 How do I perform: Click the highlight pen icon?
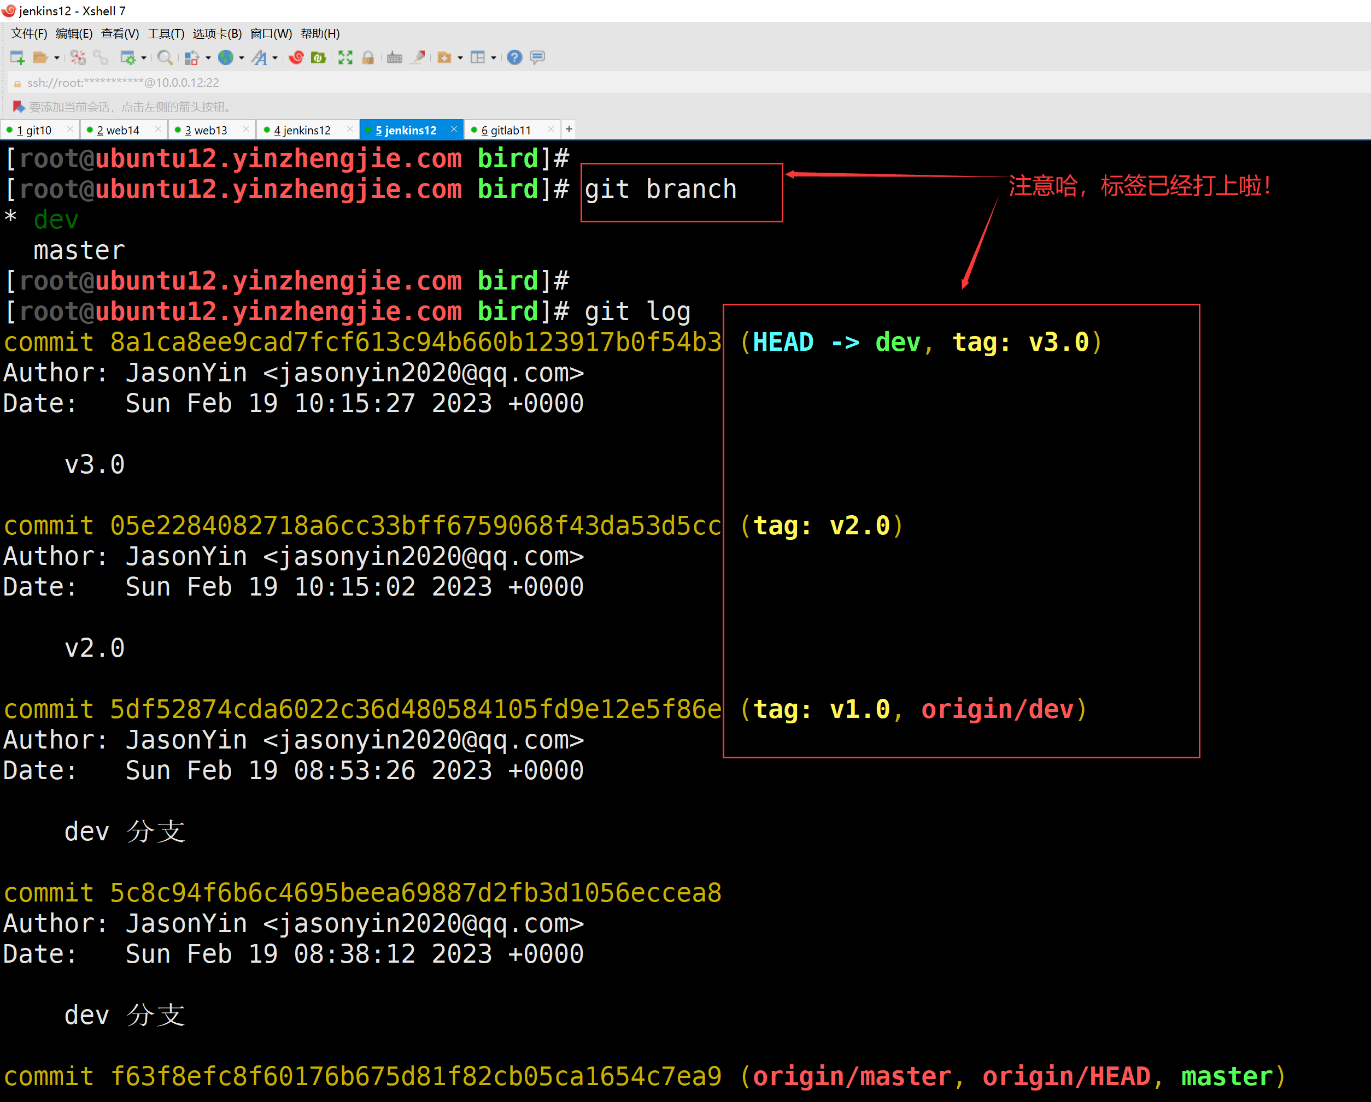[418, 58]
